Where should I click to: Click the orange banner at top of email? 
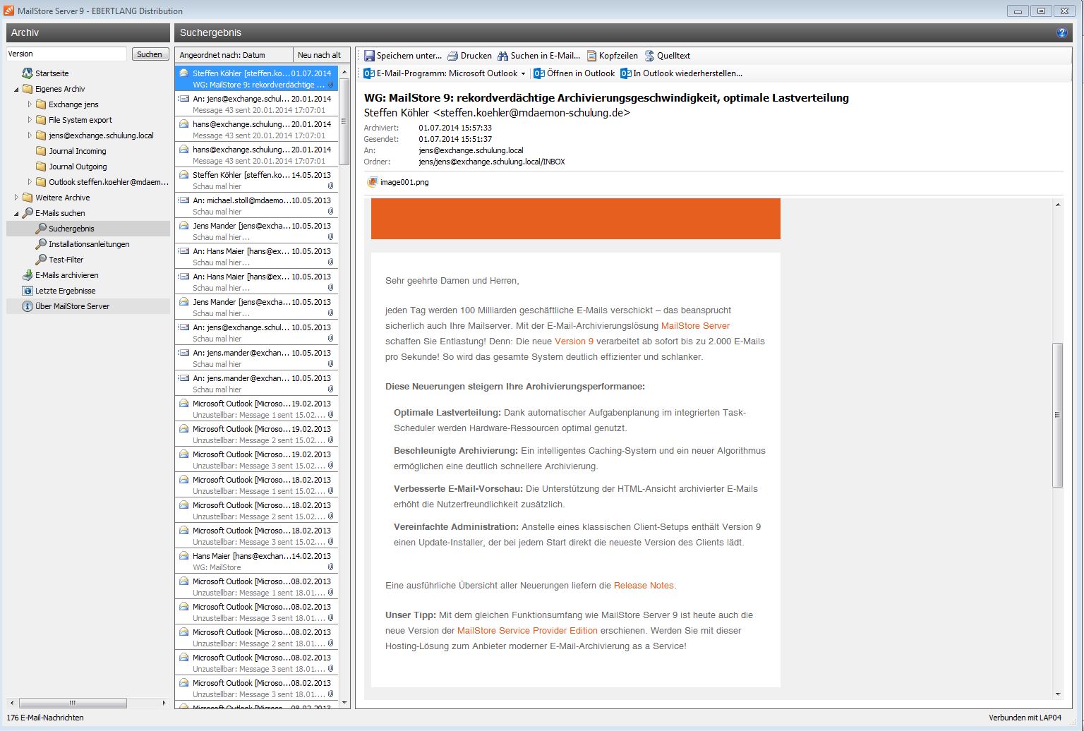[576, 219]
